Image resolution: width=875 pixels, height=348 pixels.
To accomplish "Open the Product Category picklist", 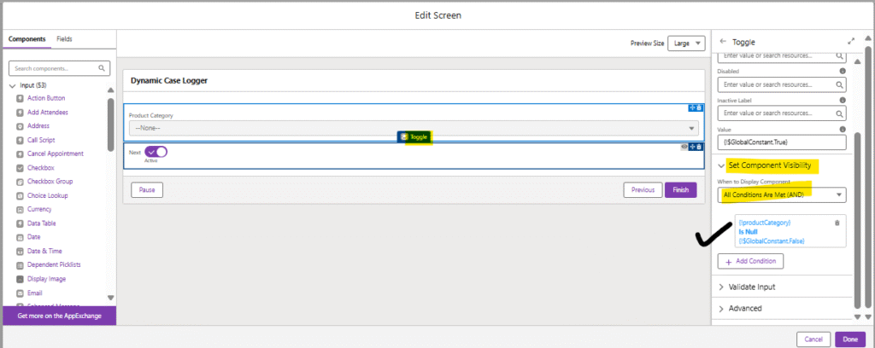I will (x=413, y=128).
